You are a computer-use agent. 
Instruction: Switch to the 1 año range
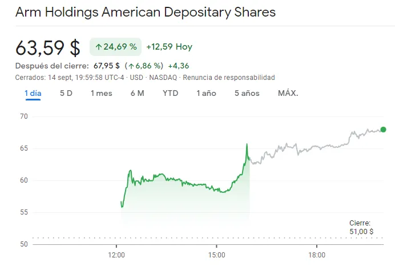click(206, 93)
